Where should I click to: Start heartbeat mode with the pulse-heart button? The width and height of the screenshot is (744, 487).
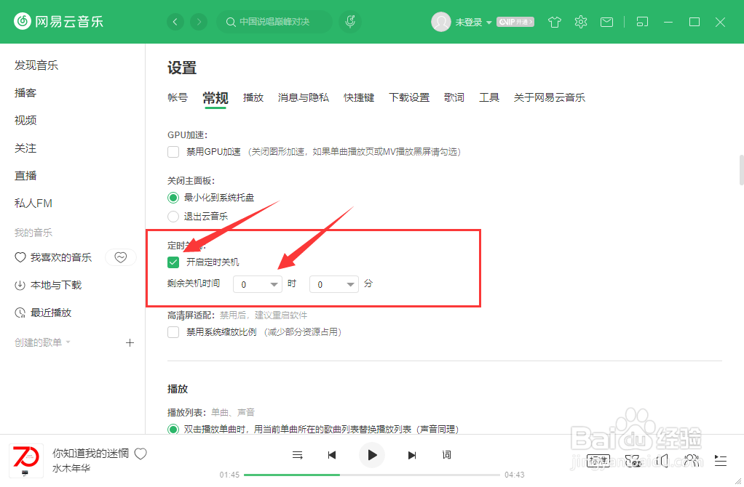(121, 257)
